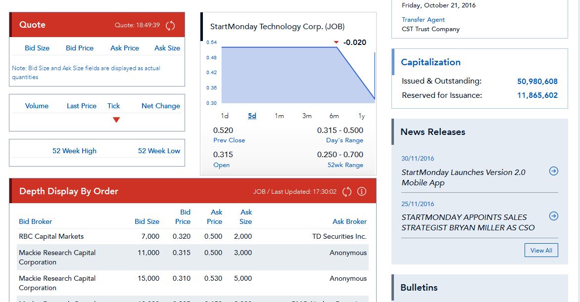Image resolution: width=580 pixels, height=302 pixels.
Task: Select the 6m chart range
Action: click(334, 116)
